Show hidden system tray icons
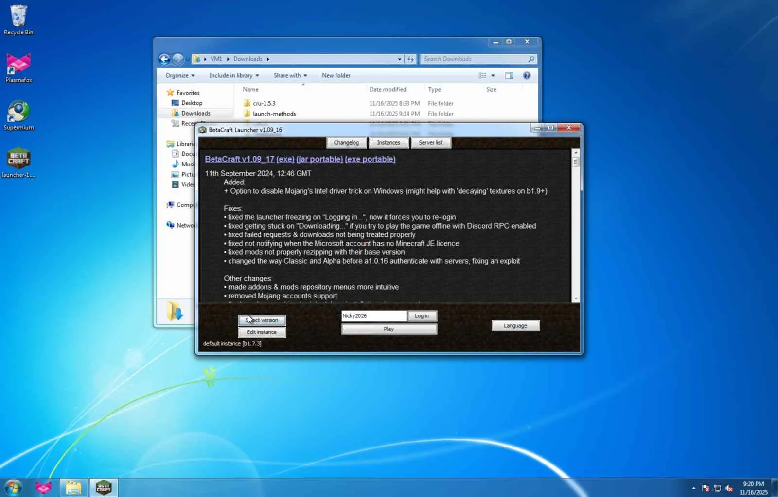The width and height of the screenshot is (778, 497). pyautogui.click(x=693, y=488)
